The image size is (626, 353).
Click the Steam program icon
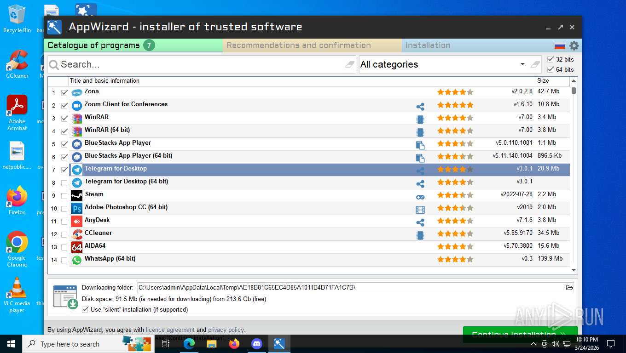tap(77, 195)
